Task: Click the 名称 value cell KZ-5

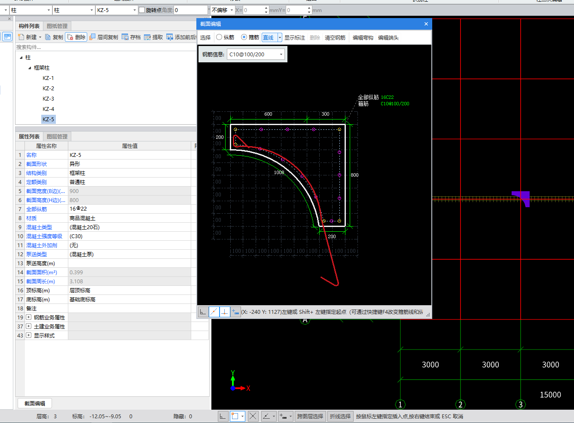Action: click(129, 155)
